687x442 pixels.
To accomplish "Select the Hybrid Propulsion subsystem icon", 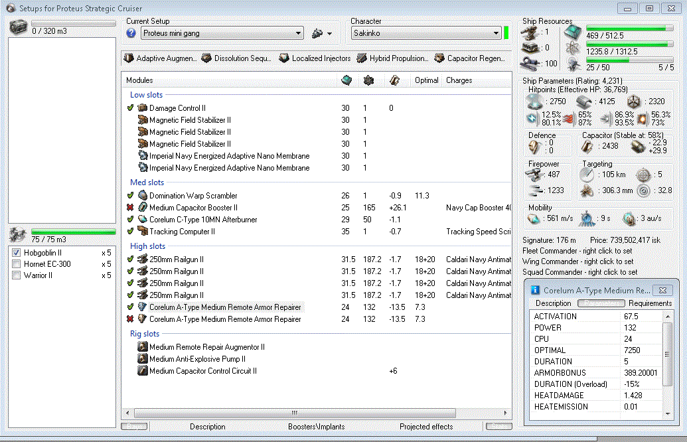I will 362,58.
